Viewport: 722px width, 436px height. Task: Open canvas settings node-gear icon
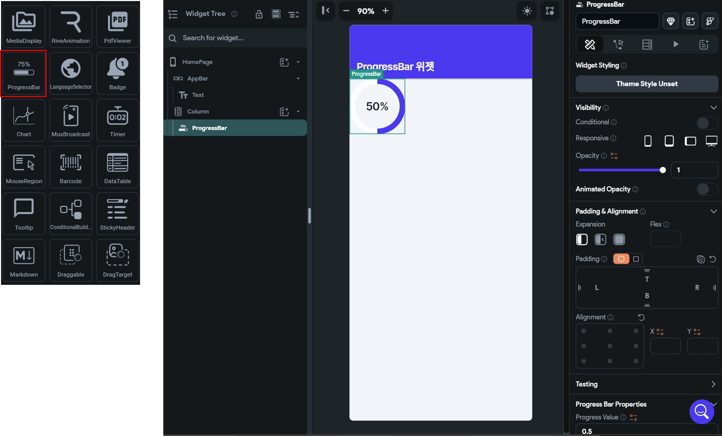pyautogui.click(x=549, y=11)
